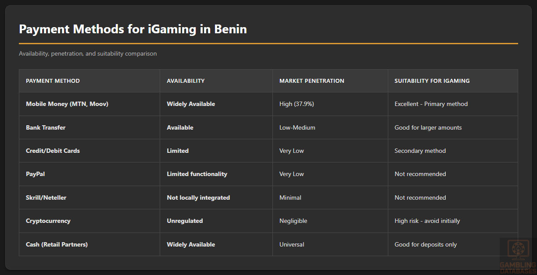
Task: Click the Payment Method column header
Action: pos(53,81)
